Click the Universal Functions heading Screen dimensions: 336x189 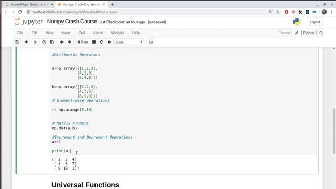coord(85,185)
